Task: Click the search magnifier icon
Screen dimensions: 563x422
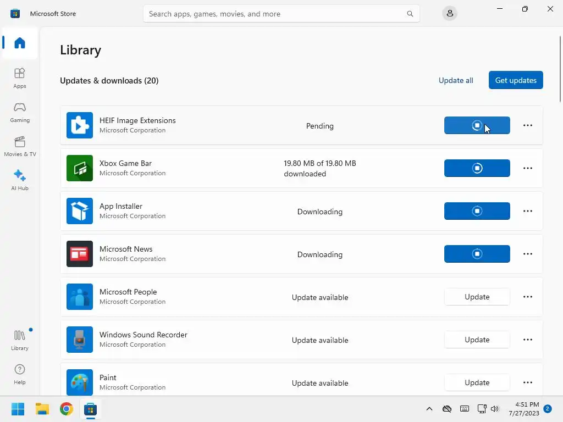Action: click(410, 14)
